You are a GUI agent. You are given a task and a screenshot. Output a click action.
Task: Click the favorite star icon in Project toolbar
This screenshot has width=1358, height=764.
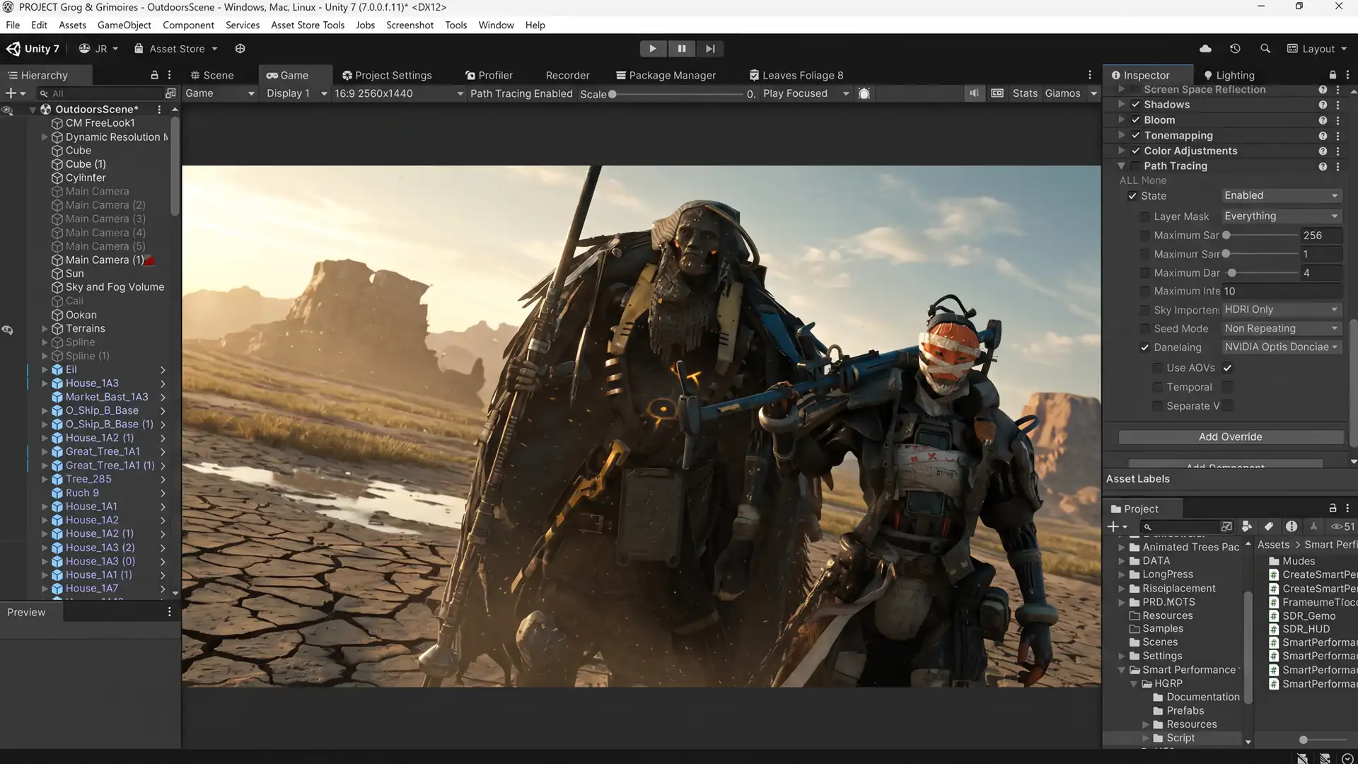click(x=1313, y=527)
